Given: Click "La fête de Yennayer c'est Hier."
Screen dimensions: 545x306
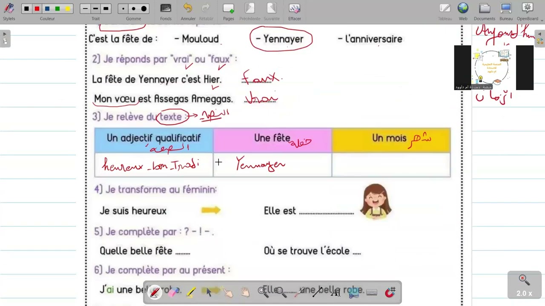Looking at the screenshot, I should point(157,79).
